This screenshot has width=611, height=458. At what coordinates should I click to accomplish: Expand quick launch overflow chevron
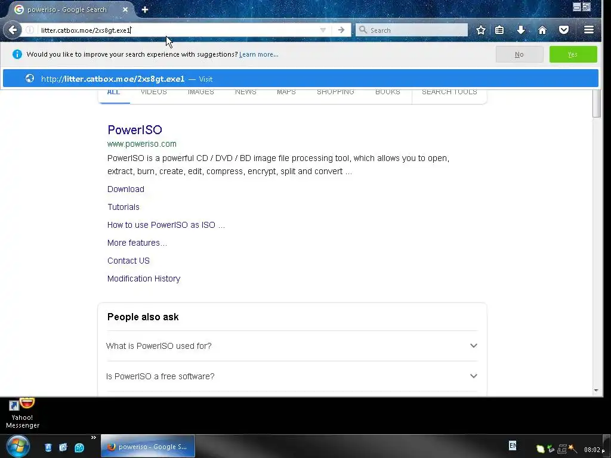tap(94, 437)
